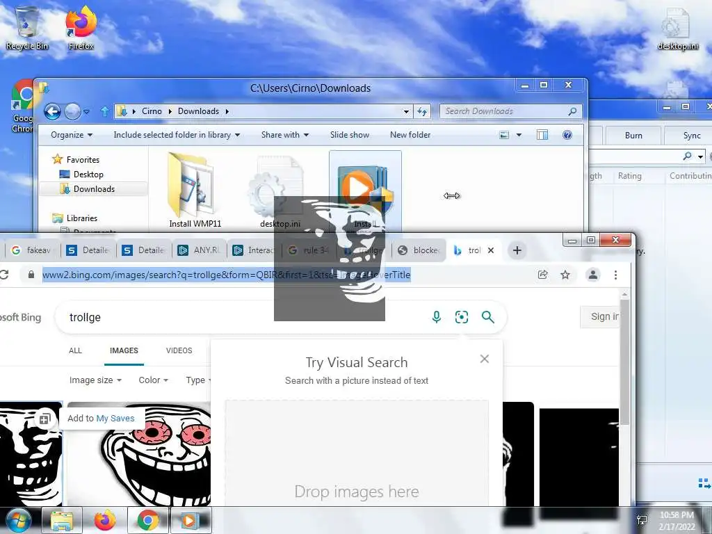Viewport: 712px width, 534px height.
Task: Go up one folder level in Explorer
Action: [x=104, y=111]
